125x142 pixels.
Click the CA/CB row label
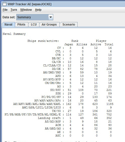[56, 62]
